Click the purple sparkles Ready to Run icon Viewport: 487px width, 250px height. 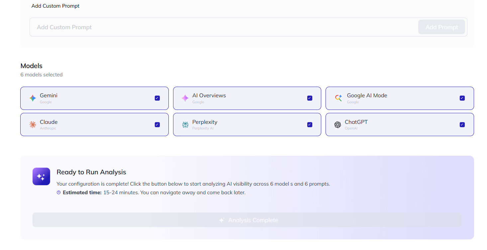pyautogui.click(x=41, y=176)
